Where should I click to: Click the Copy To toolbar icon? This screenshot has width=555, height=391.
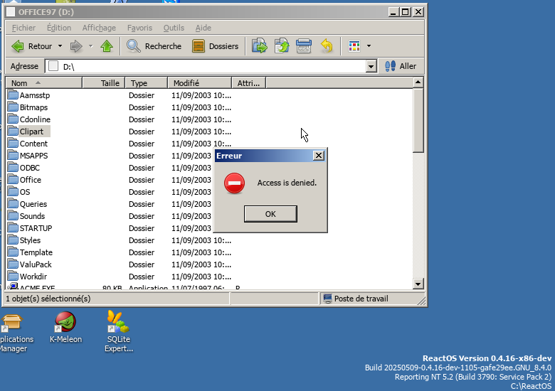tap(282, 46)
